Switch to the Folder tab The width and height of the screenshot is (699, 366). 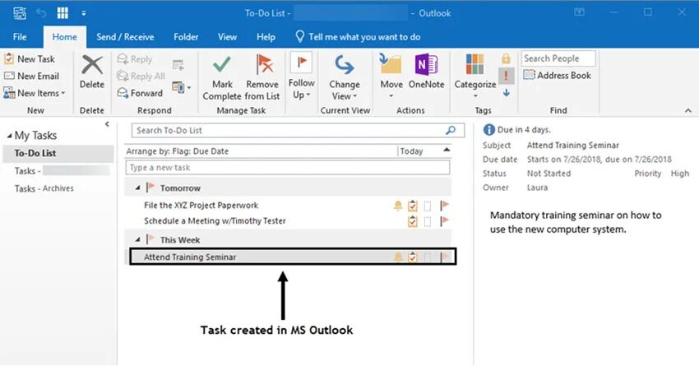pos(186,37)
